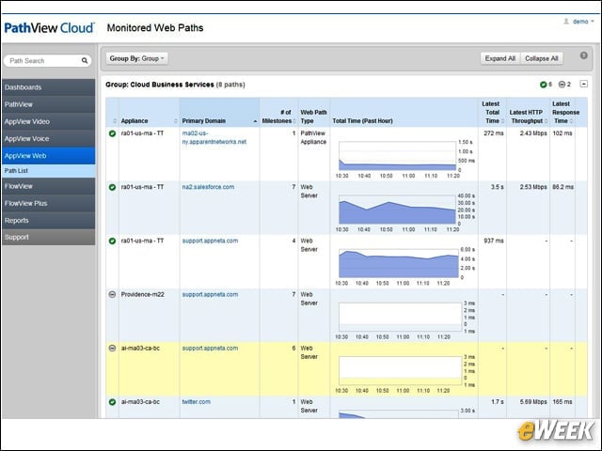Click 'PathView Appliance' web path type cell

[313, 138]
